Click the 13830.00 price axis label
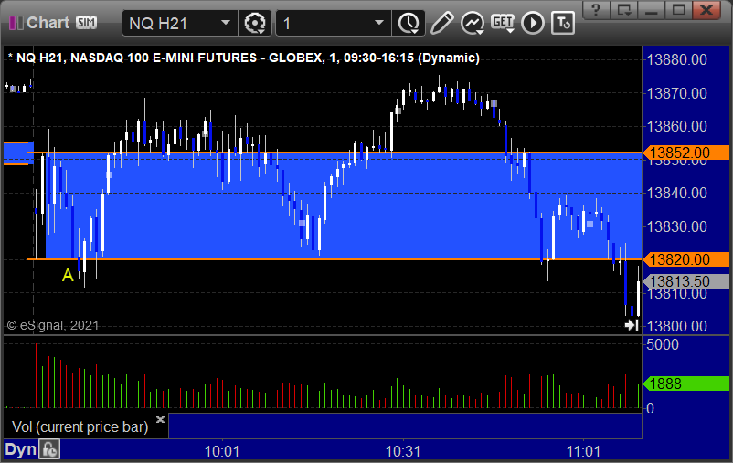Screen dimensions: 733x463 (x=676, y=226)
